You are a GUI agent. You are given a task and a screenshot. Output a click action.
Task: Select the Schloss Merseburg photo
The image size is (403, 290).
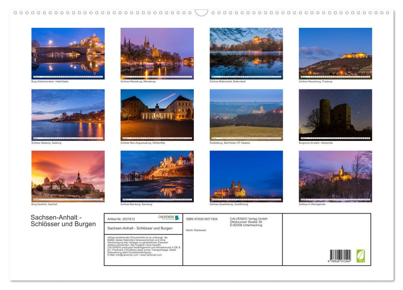pyautogui.click(x=157, y=53)
